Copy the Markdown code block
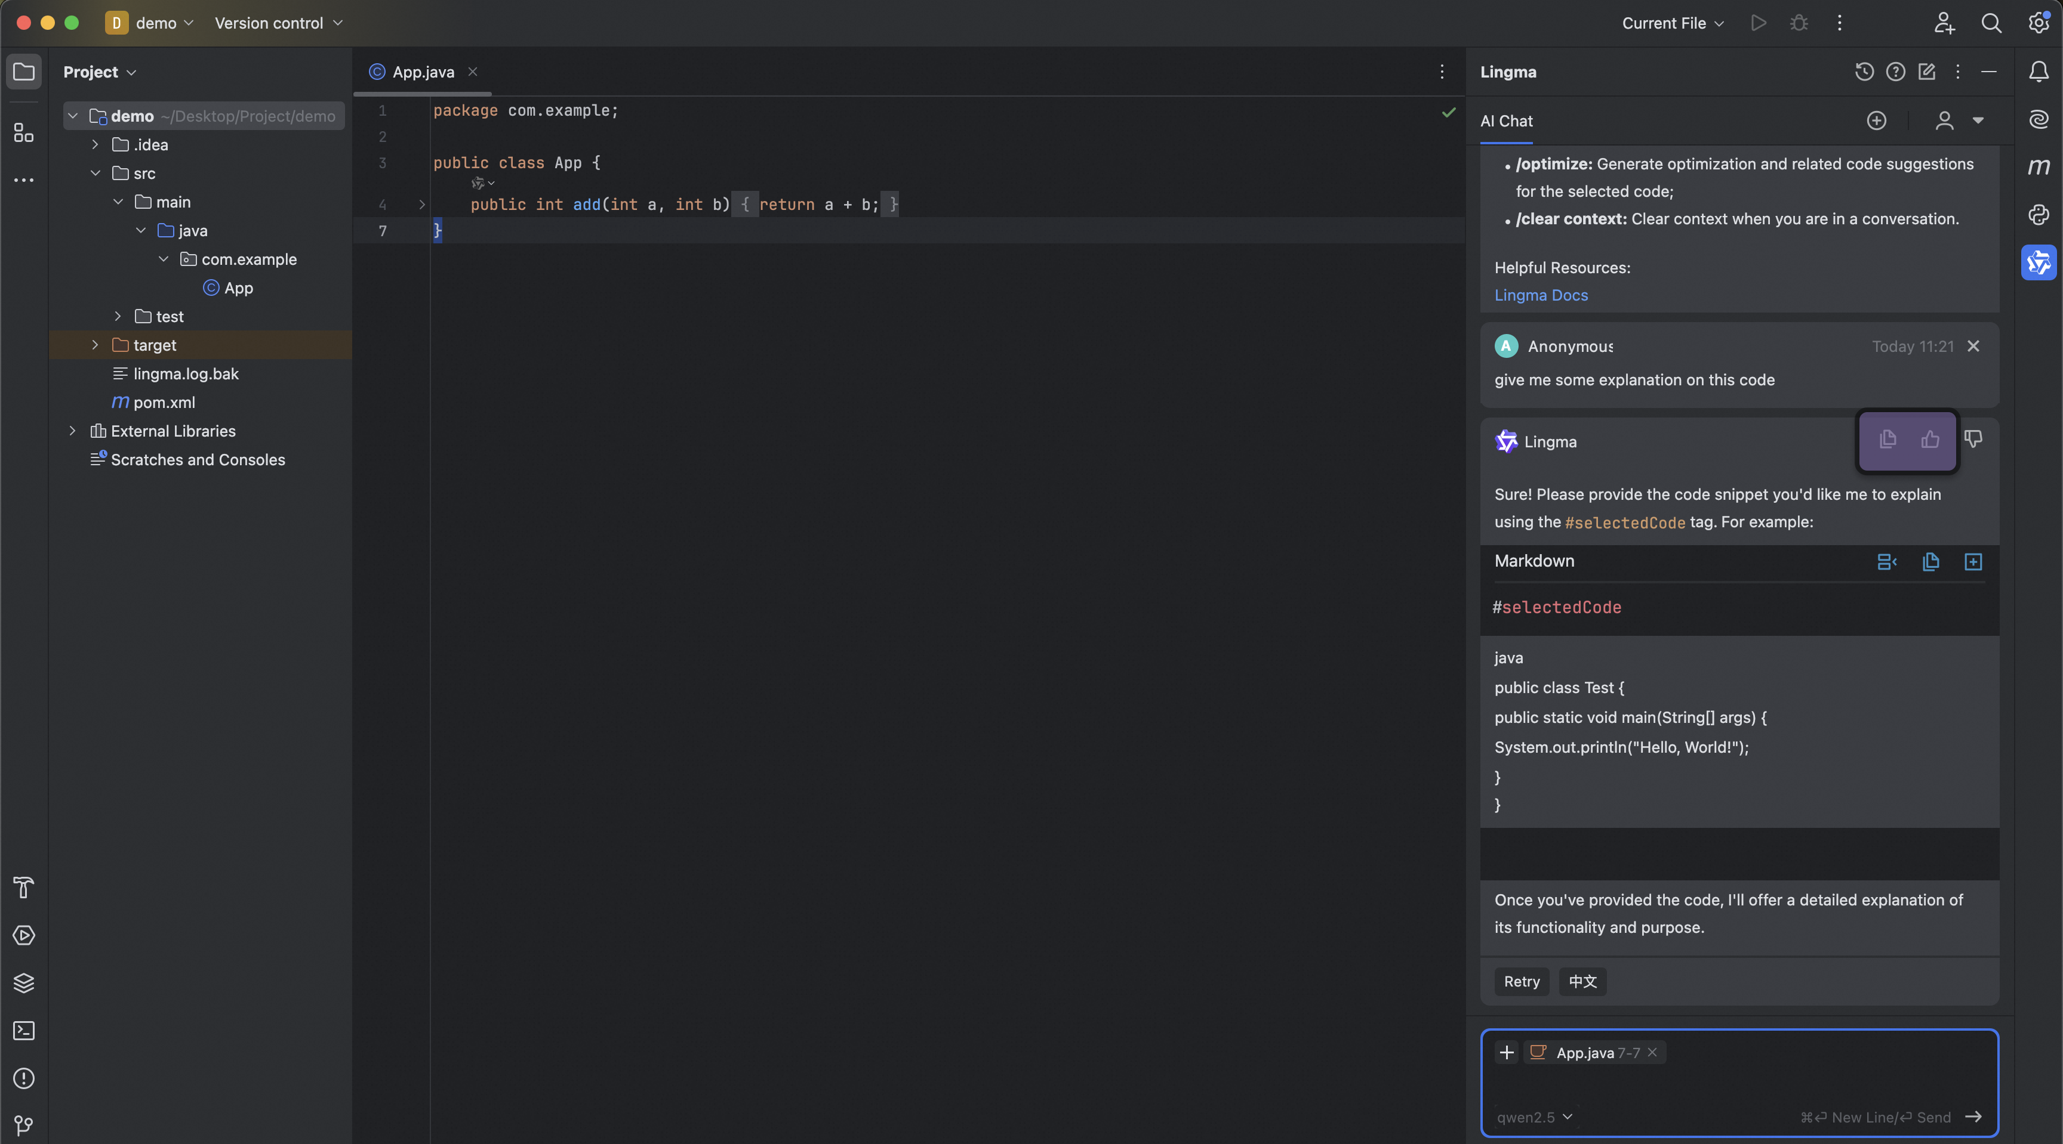Viewport: 2063px width, 1144px height. pyautogui.click(x=1931, y=562)
